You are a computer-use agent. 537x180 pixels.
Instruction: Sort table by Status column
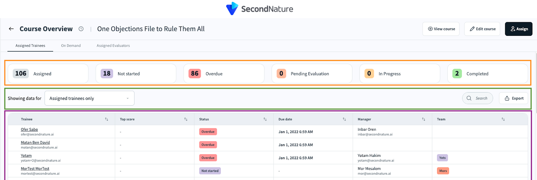[x=265, y=119]
